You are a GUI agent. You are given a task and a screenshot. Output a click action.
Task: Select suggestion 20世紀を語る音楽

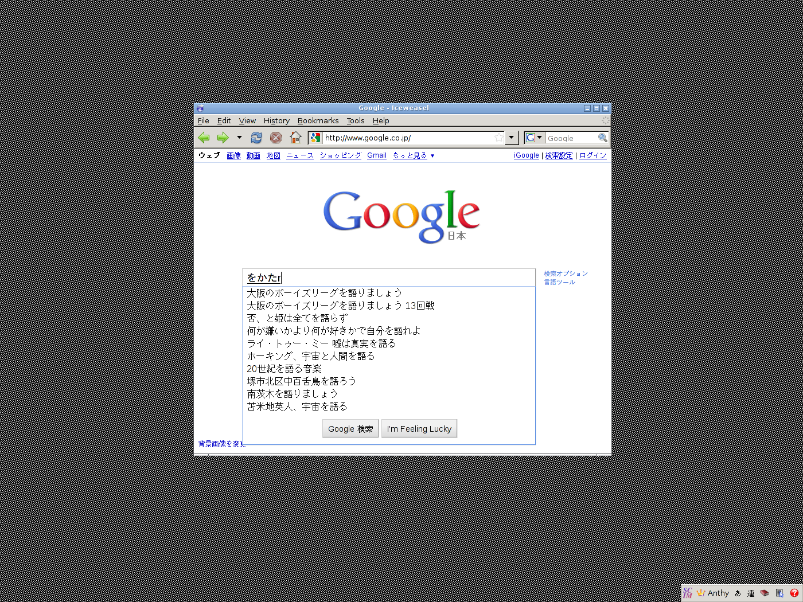click(x=389, y=369)
